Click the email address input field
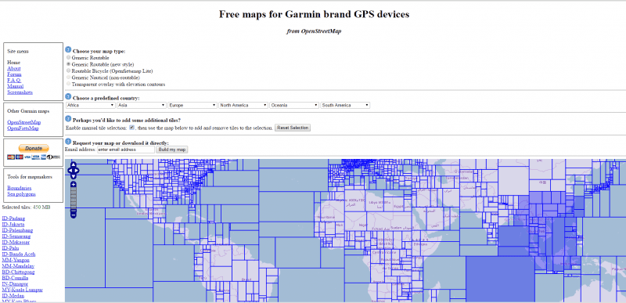The width and height of the screenshot is (626, 303). click(x=126, y=150)
